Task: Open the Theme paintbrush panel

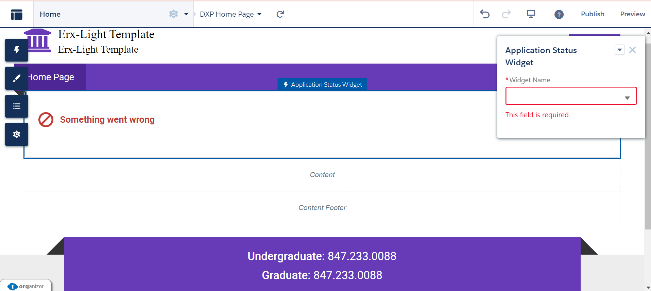Action: (x=17, y=78)
